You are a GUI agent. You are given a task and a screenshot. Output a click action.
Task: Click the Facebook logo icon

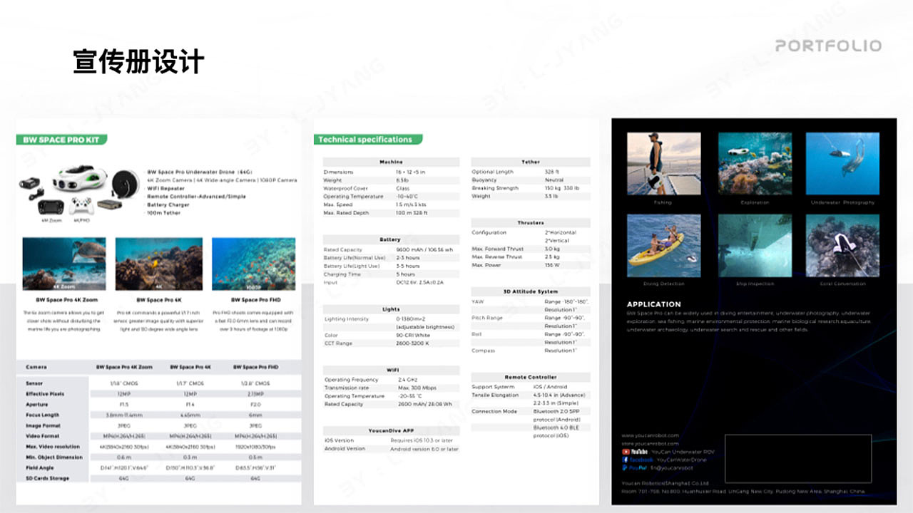(637, 460)
